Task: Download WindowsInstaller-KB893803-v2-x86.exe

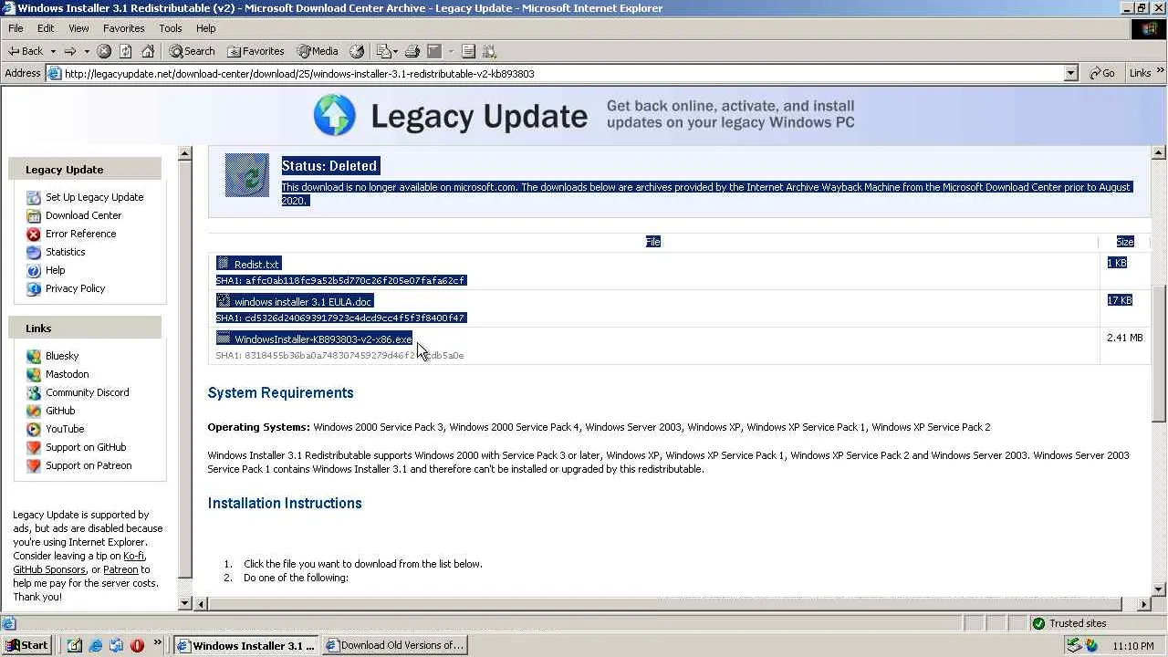Action: tap(323, 339)
